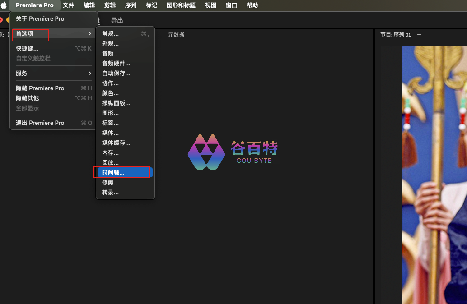Open the Apple menu

[4, 5]
